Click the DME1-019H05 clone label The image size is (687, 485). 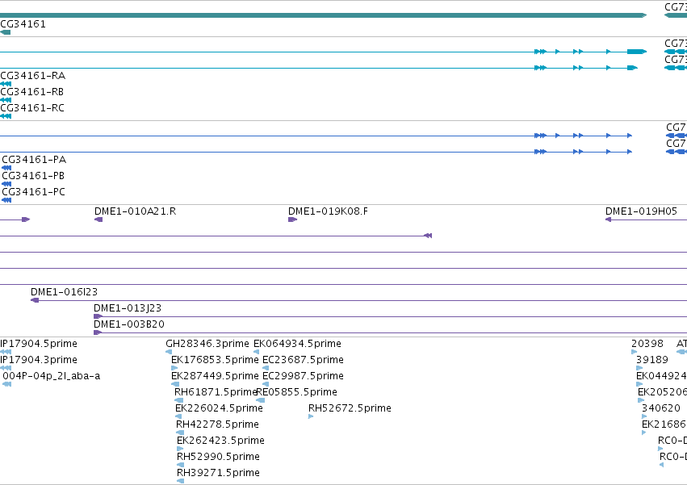(641, 211)
